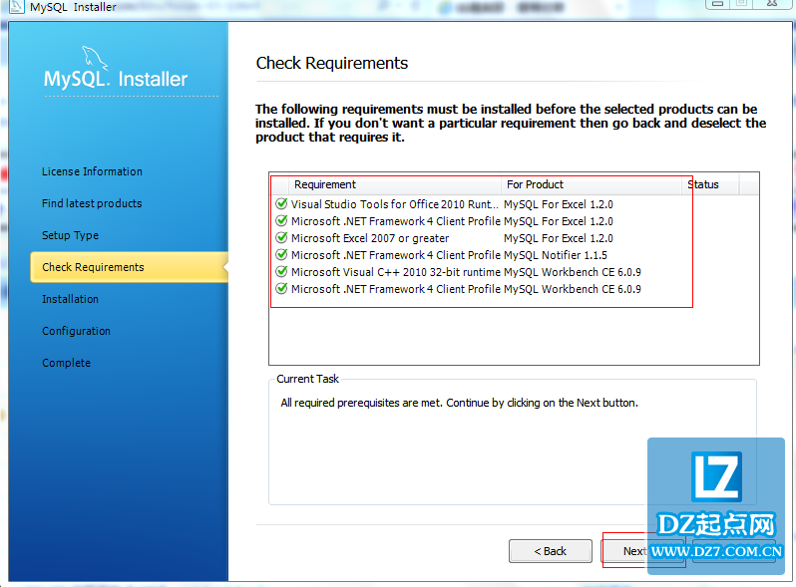Click the MySQL dolphin logo in the sidebar
796x587 pixels.
[x=95, y=59]
